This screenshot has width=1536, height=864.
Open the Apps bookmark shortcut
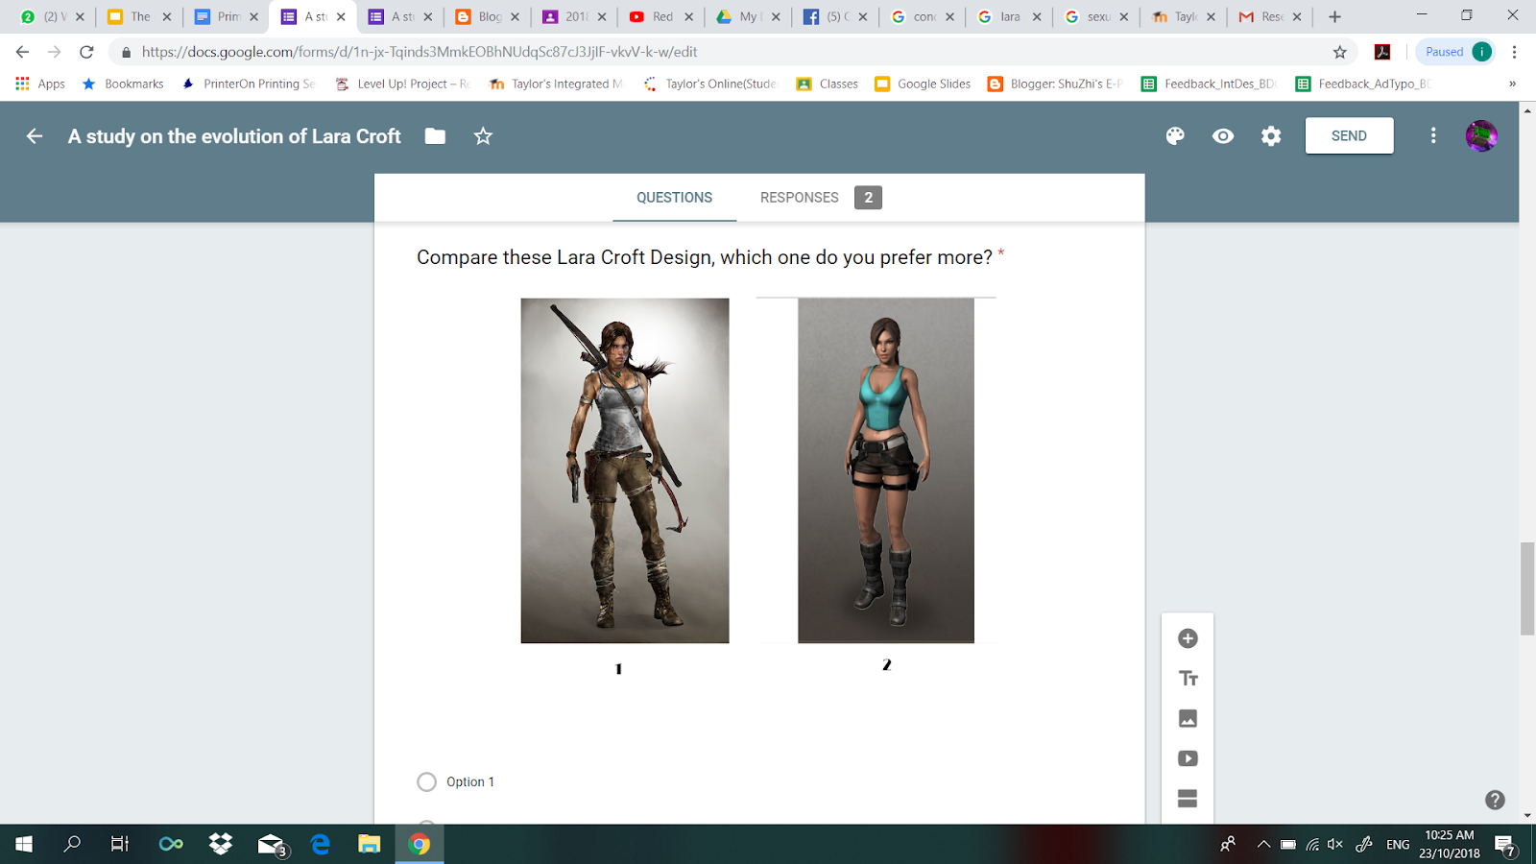40,84
